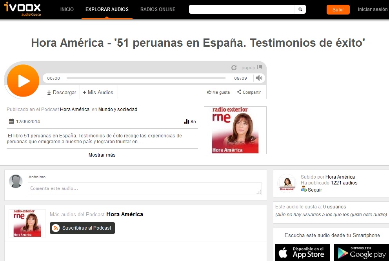Open the Google play badge
This screenshot has width=389, height=261.
coord(362,253)
